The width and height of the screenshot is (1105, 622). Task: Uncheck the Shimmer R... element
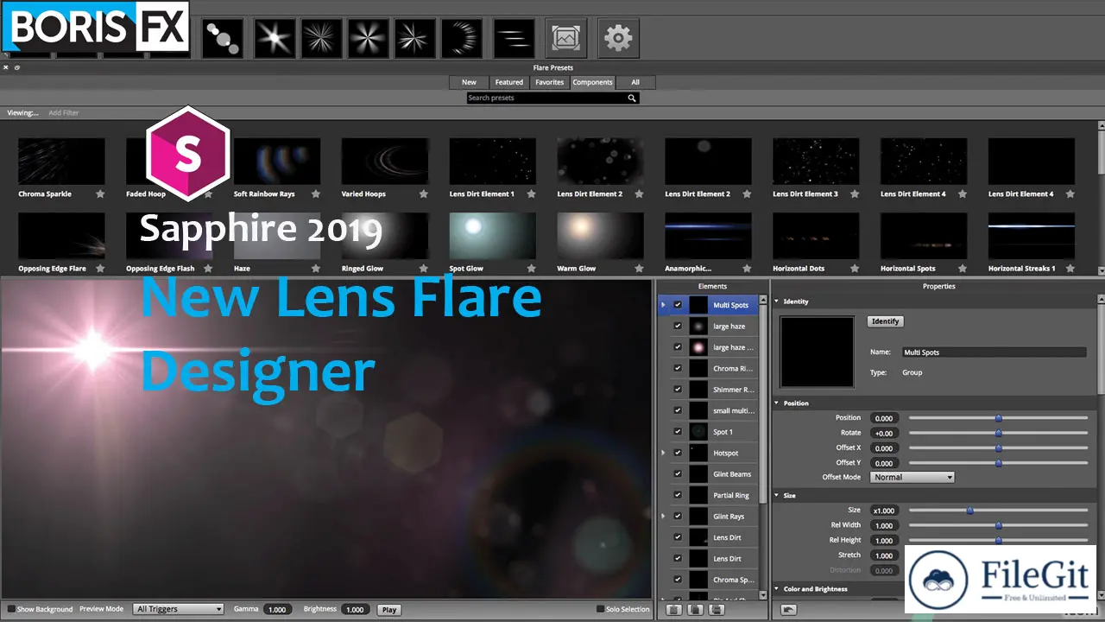click(678, 390)
